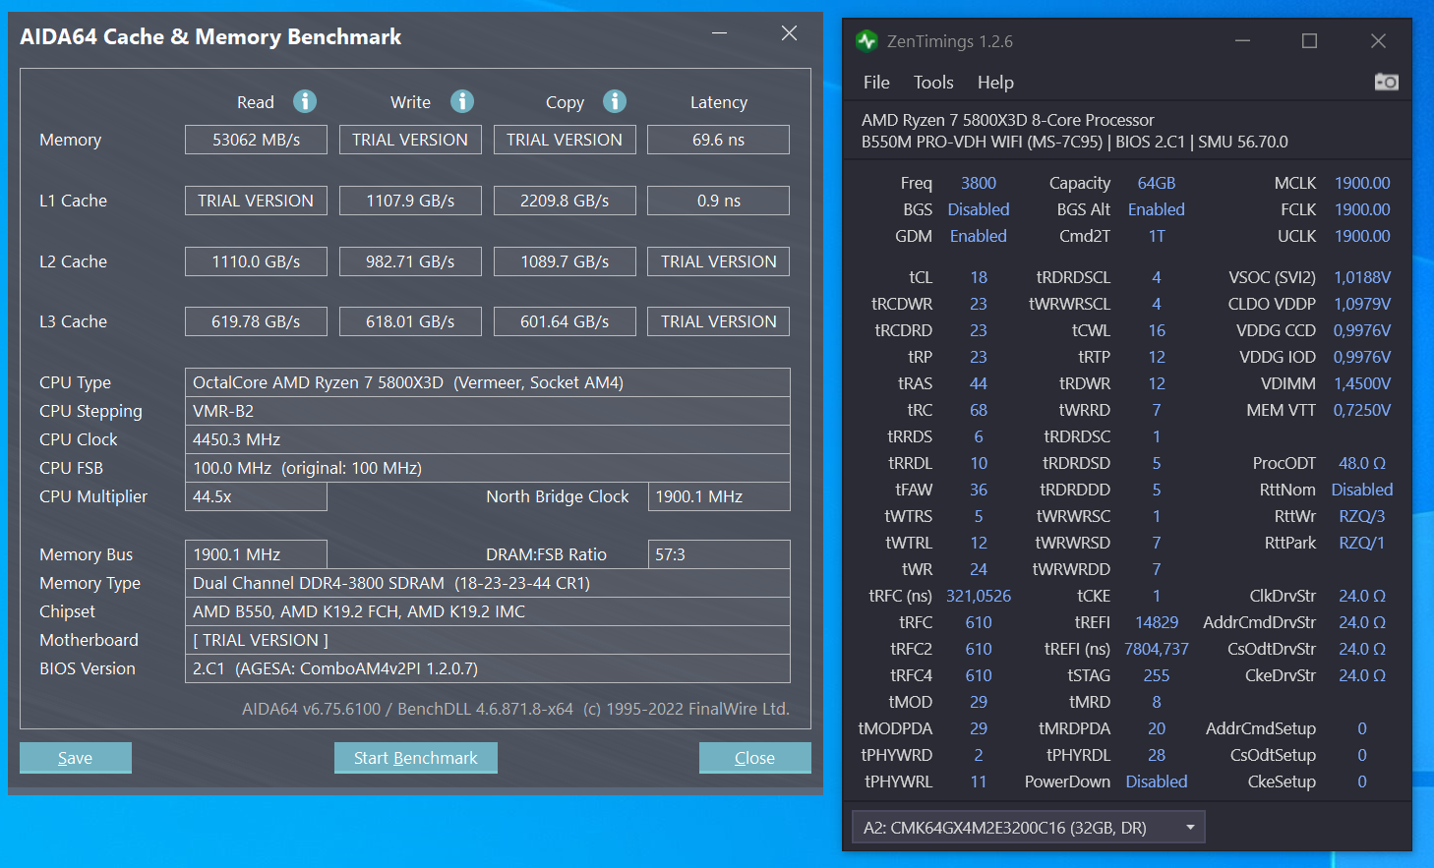Click the CPU Clock 4450.3 MHz field
Screen dimensions: 1434x868
coord(488,439)
